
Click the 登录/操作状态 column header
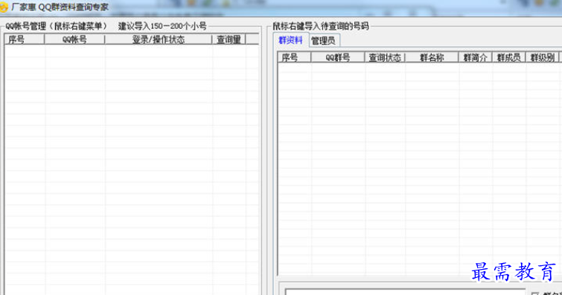(x=159, y=39)
